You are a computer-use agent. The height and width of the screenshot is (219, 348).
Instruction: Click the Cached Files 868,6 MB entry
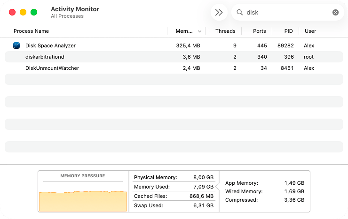coord(174,196)
